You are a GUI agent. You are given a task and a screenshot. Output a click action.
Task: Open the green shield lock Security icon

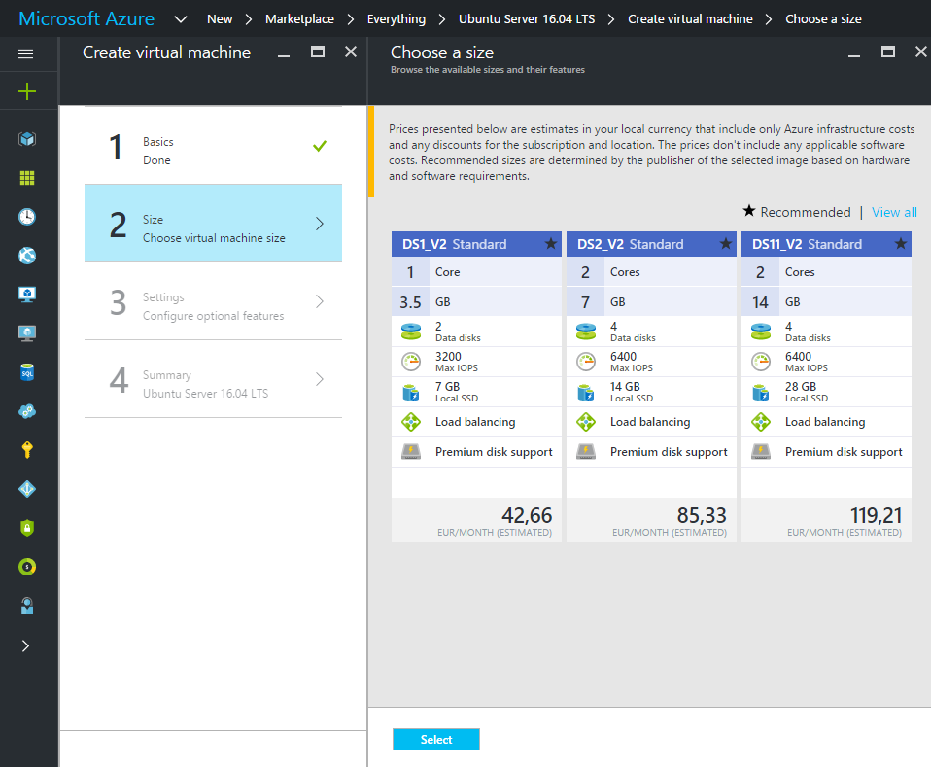[x=26, y=528]
